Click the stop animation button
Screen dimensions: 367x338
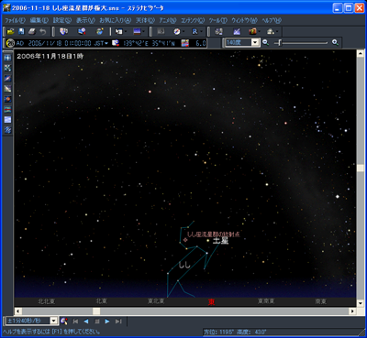97,322
